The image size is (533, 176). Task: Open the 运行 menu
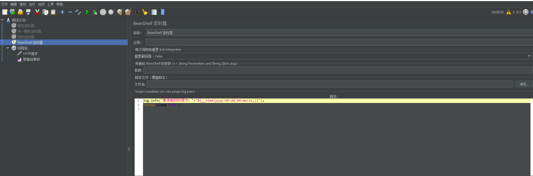click(32, 4)
